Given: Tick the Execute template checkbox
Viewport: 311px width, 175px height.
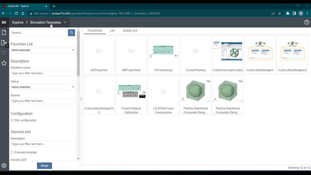Looking at the screenshot, I should (x=12, y=152).
